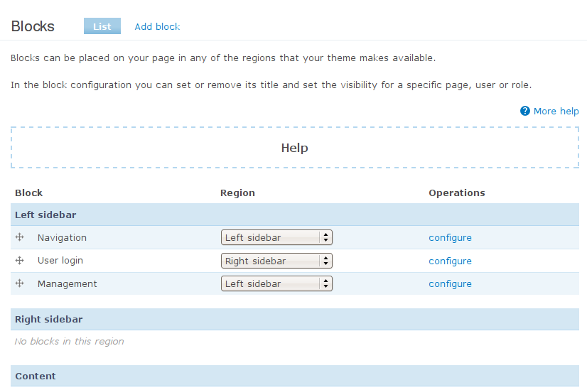Image resolution: width=587 pixels, height=390 pixels.
Task: Configure the Navigation block
Action: coord(450,238)
